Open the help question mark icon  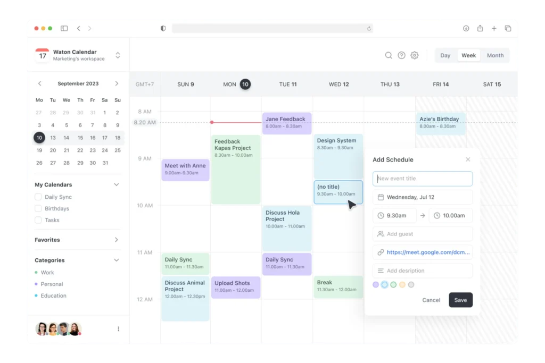(401, 55)
